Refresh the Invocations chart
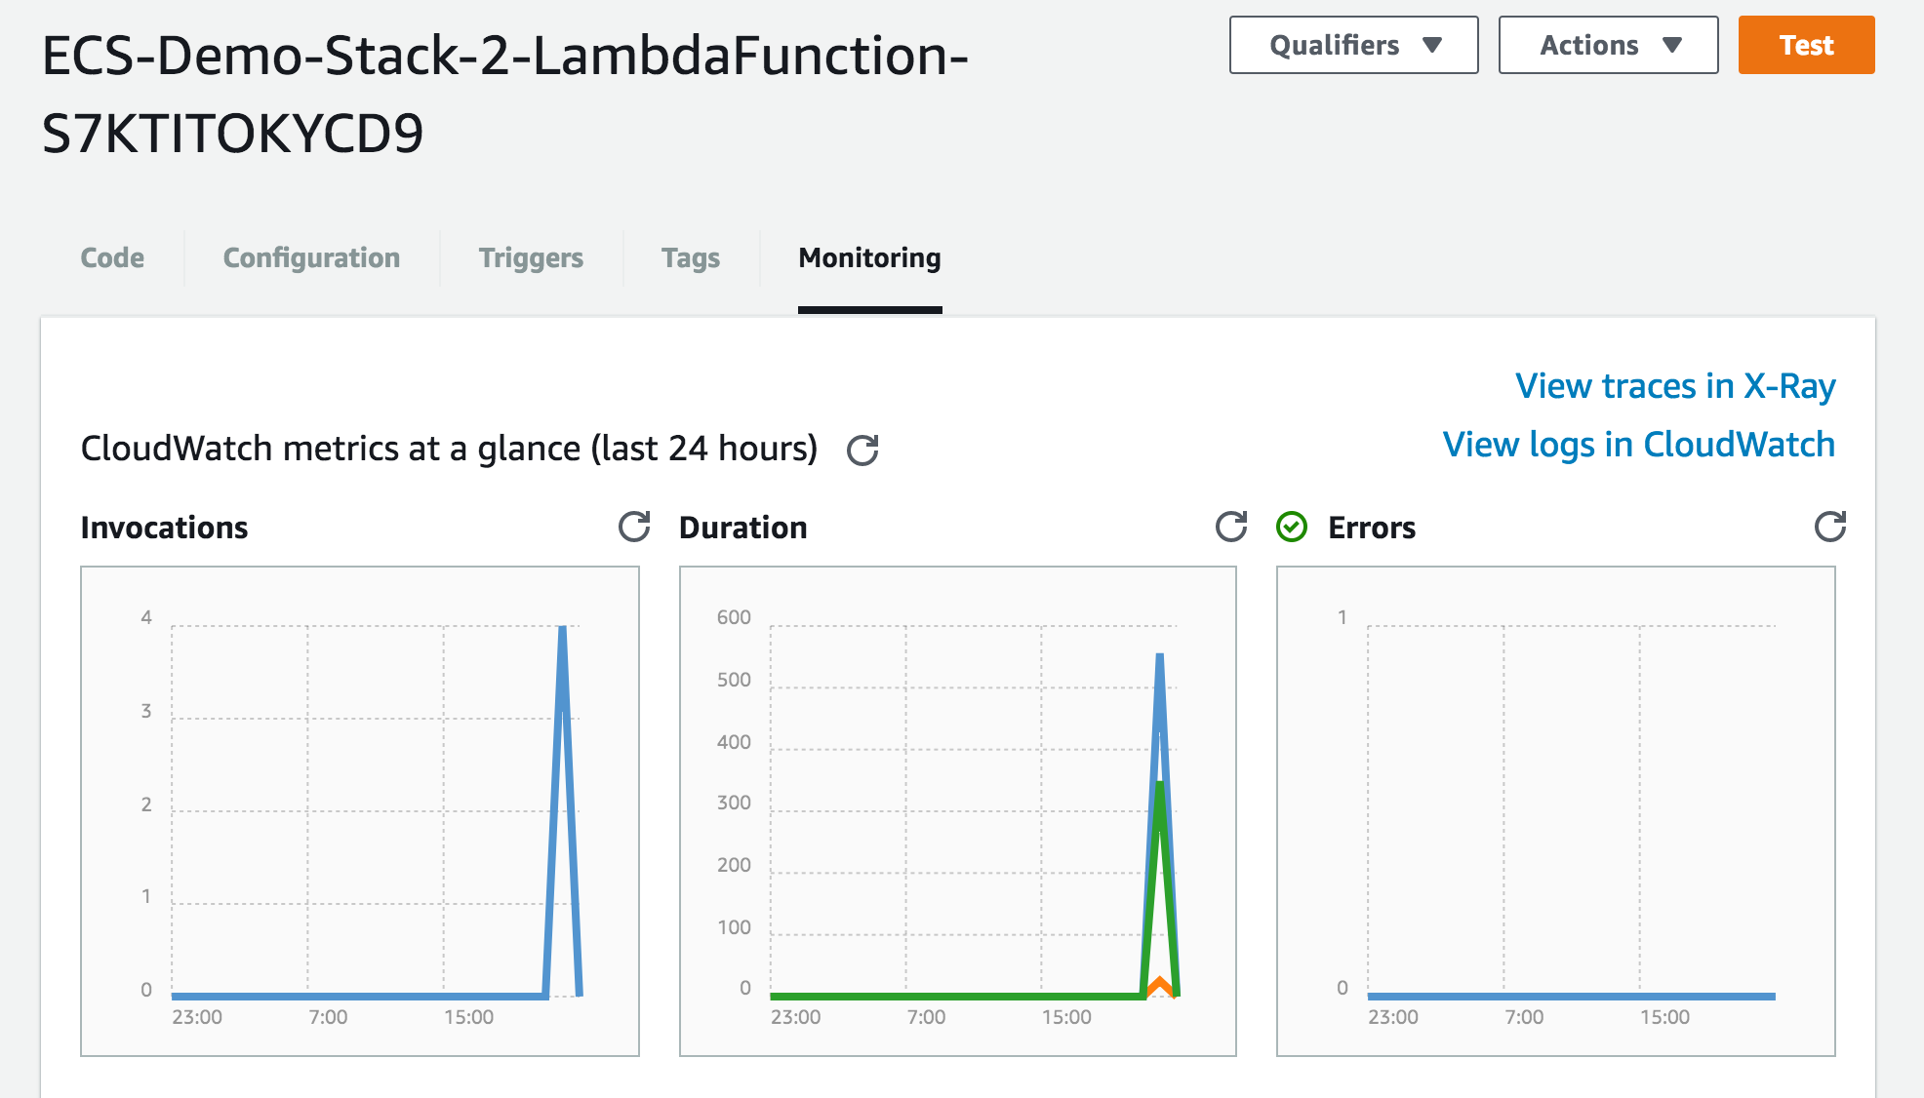This screenshot has width=1924, height=1098. [634, 527]
